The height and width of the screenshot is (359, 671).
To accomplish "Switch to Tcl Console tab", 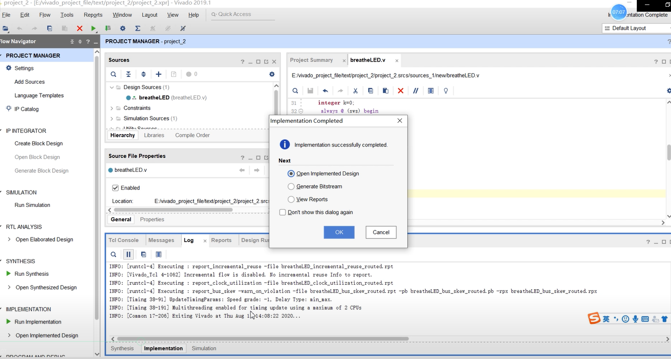I will (x=124, y=240).
